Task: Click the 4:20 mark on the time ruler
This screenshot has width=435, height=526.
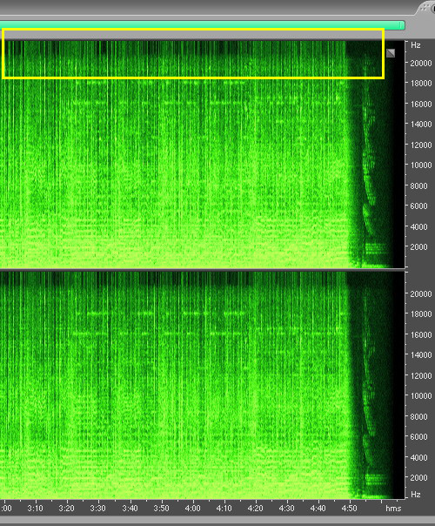Action: tap(256, 509)
